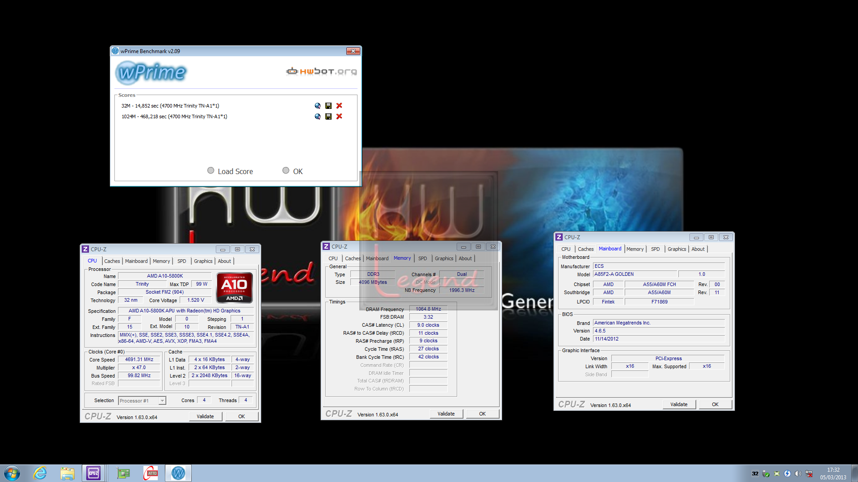Open Windows Explorer folder taskbar icon

tap(67, 473)
